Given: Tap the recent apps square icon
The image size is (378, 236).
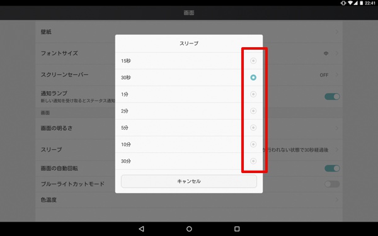Looking at the screenshot, I should pos(237,229).
